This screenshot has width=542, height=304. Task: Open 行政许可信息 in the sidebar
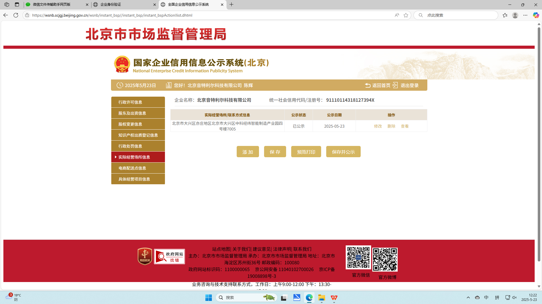point(138,102)
